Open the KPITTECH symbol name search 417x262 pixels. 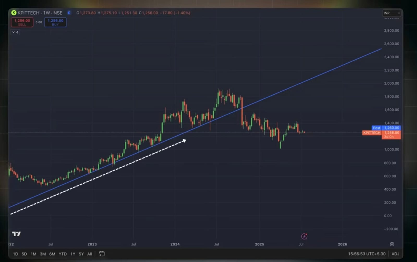click(x=40, y=13)
